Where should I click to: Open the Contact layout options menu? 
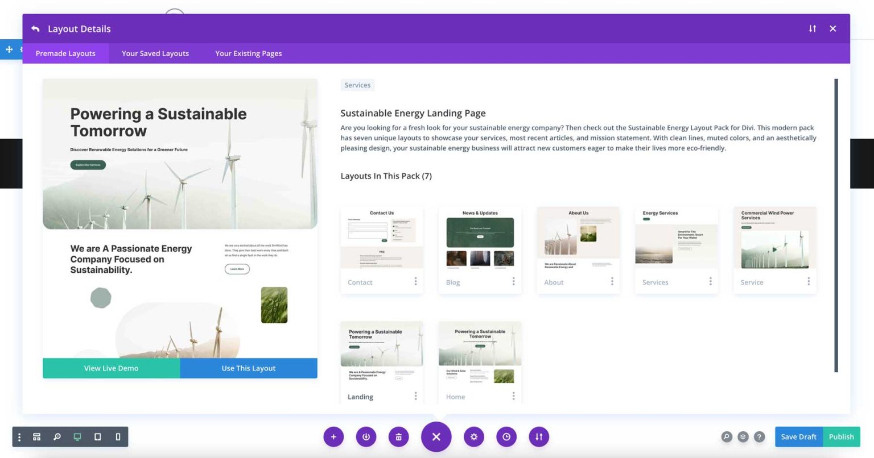[415, 281]
